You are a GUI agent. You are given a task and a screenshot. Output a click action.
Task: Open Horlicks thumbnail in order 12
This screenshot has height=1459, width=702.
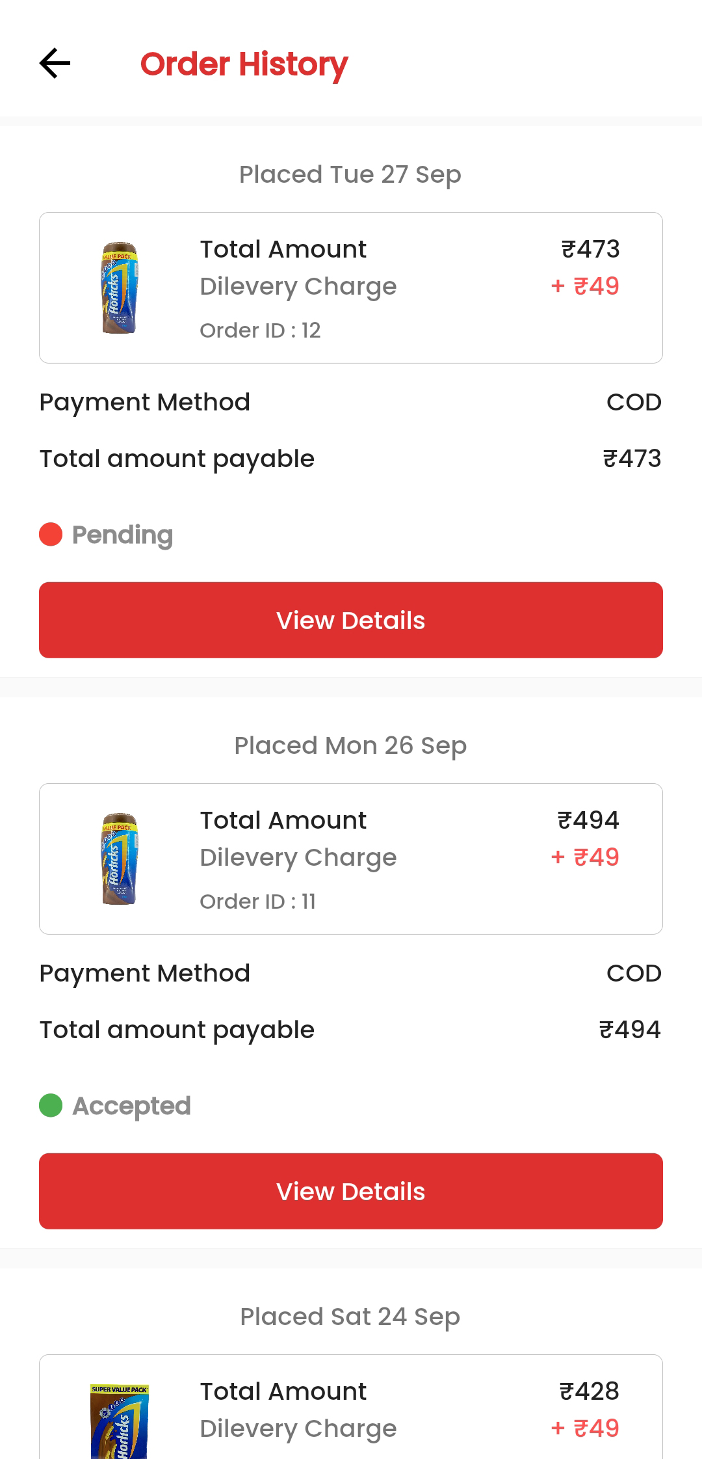[x=120, y=288]
